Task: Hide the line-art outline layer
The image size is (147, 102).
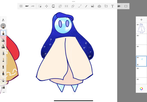Action: click(x=138, y=25)
